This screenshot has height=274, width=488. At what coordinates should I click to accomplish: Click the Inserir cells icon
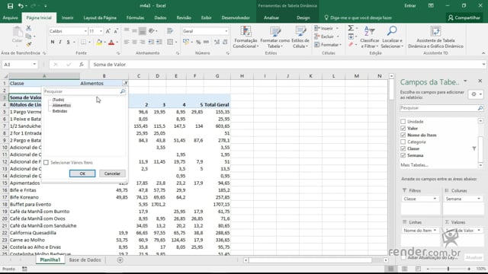(x=317, y=28)
